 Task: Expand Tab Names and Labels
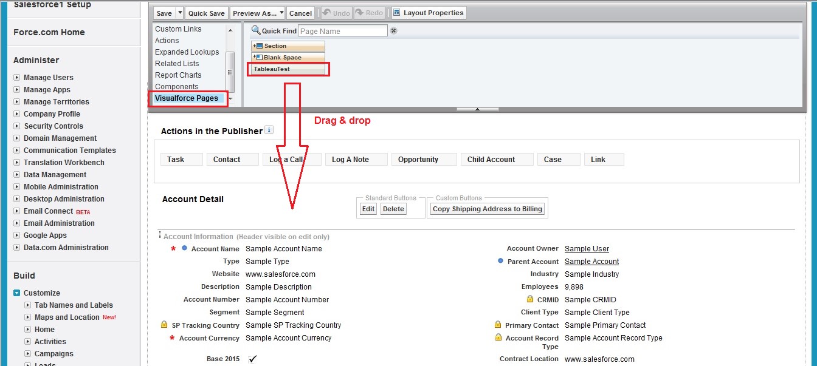(28, 305)
